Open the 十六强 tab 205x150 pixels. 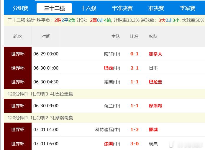click(88, 8)
